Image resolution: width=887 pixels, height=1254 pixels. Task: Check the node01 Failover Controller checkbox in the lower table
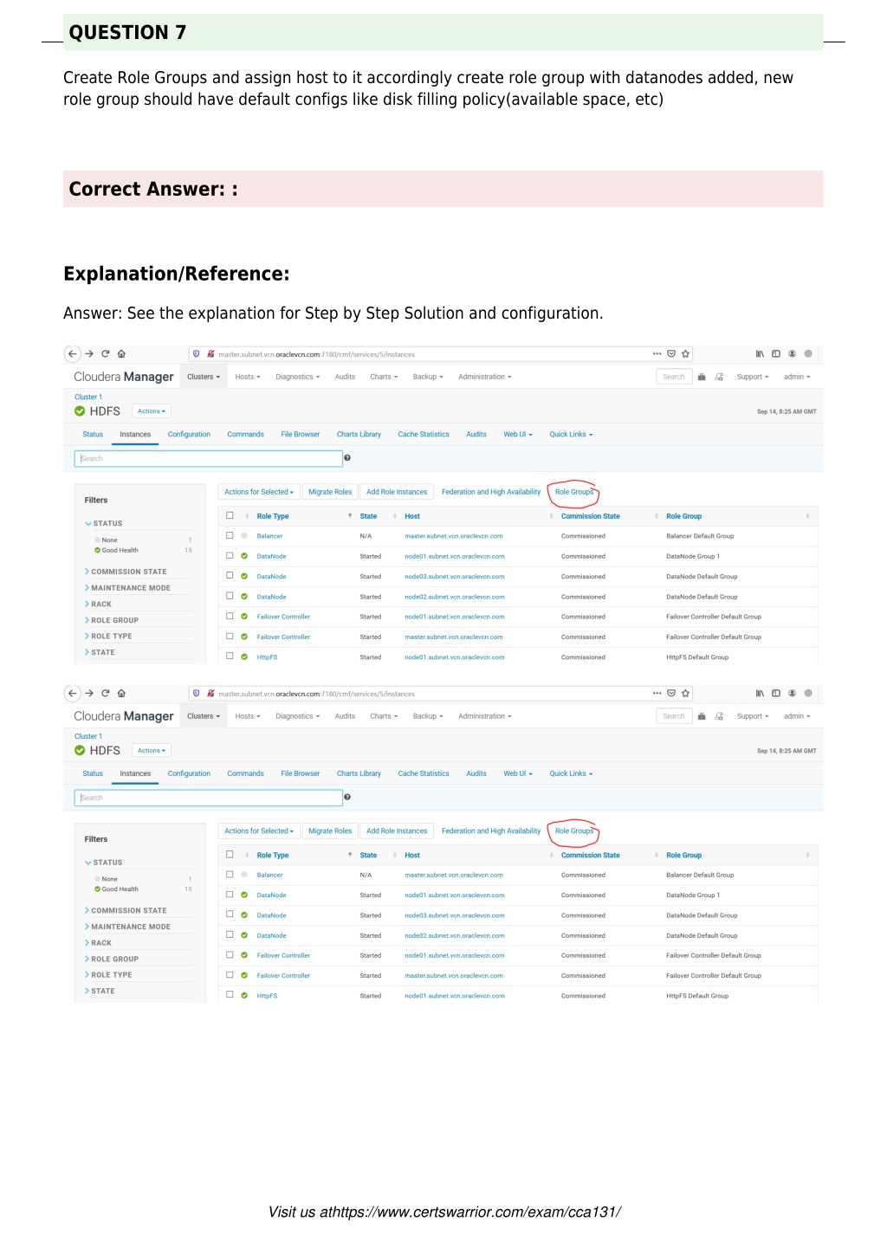[230, 955]
